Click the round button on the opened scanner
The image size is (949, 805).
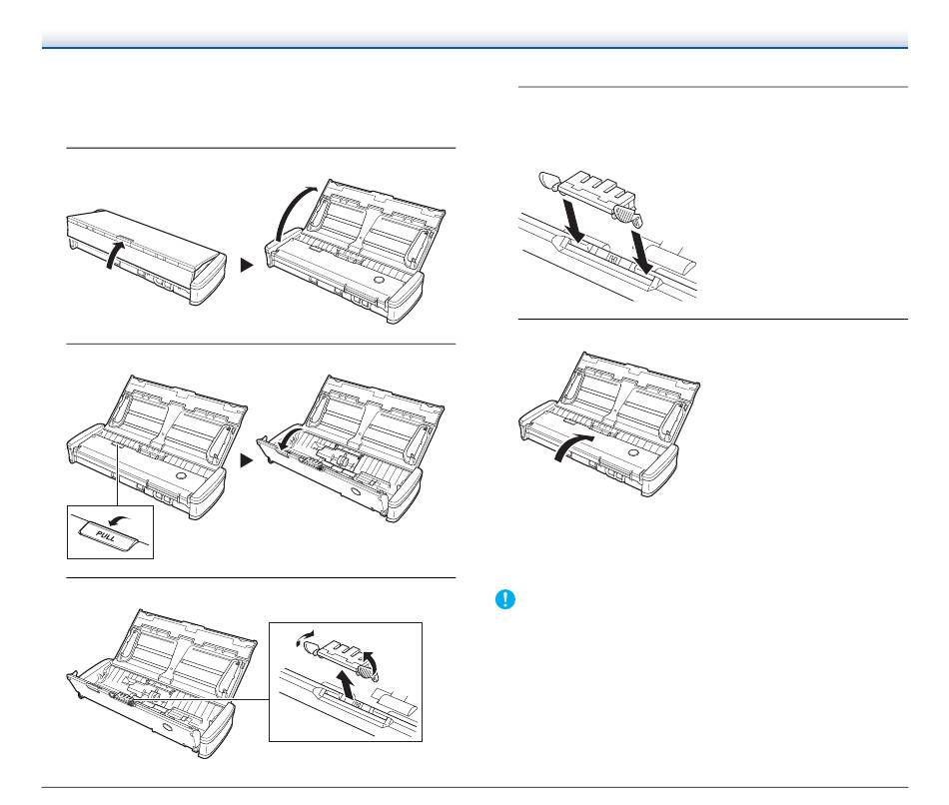point(379,281)
